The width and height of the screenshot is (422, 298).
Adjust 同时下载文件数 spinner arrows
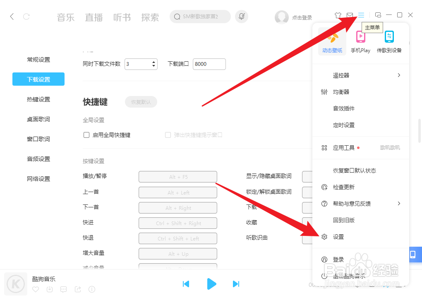click(153, 64)
